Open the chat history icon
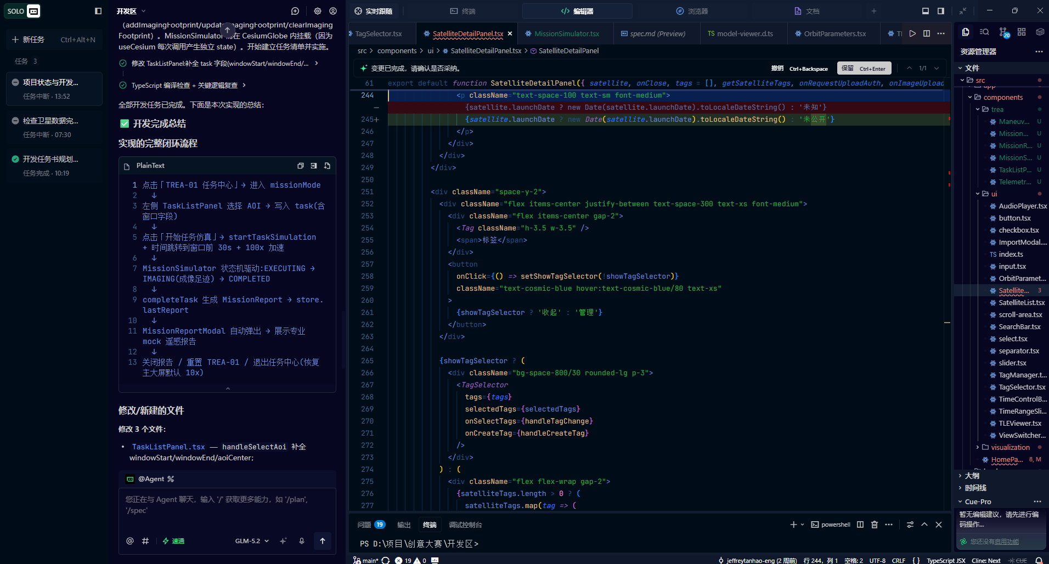This screenshot has width=1049, height=564. coord(295,11)
